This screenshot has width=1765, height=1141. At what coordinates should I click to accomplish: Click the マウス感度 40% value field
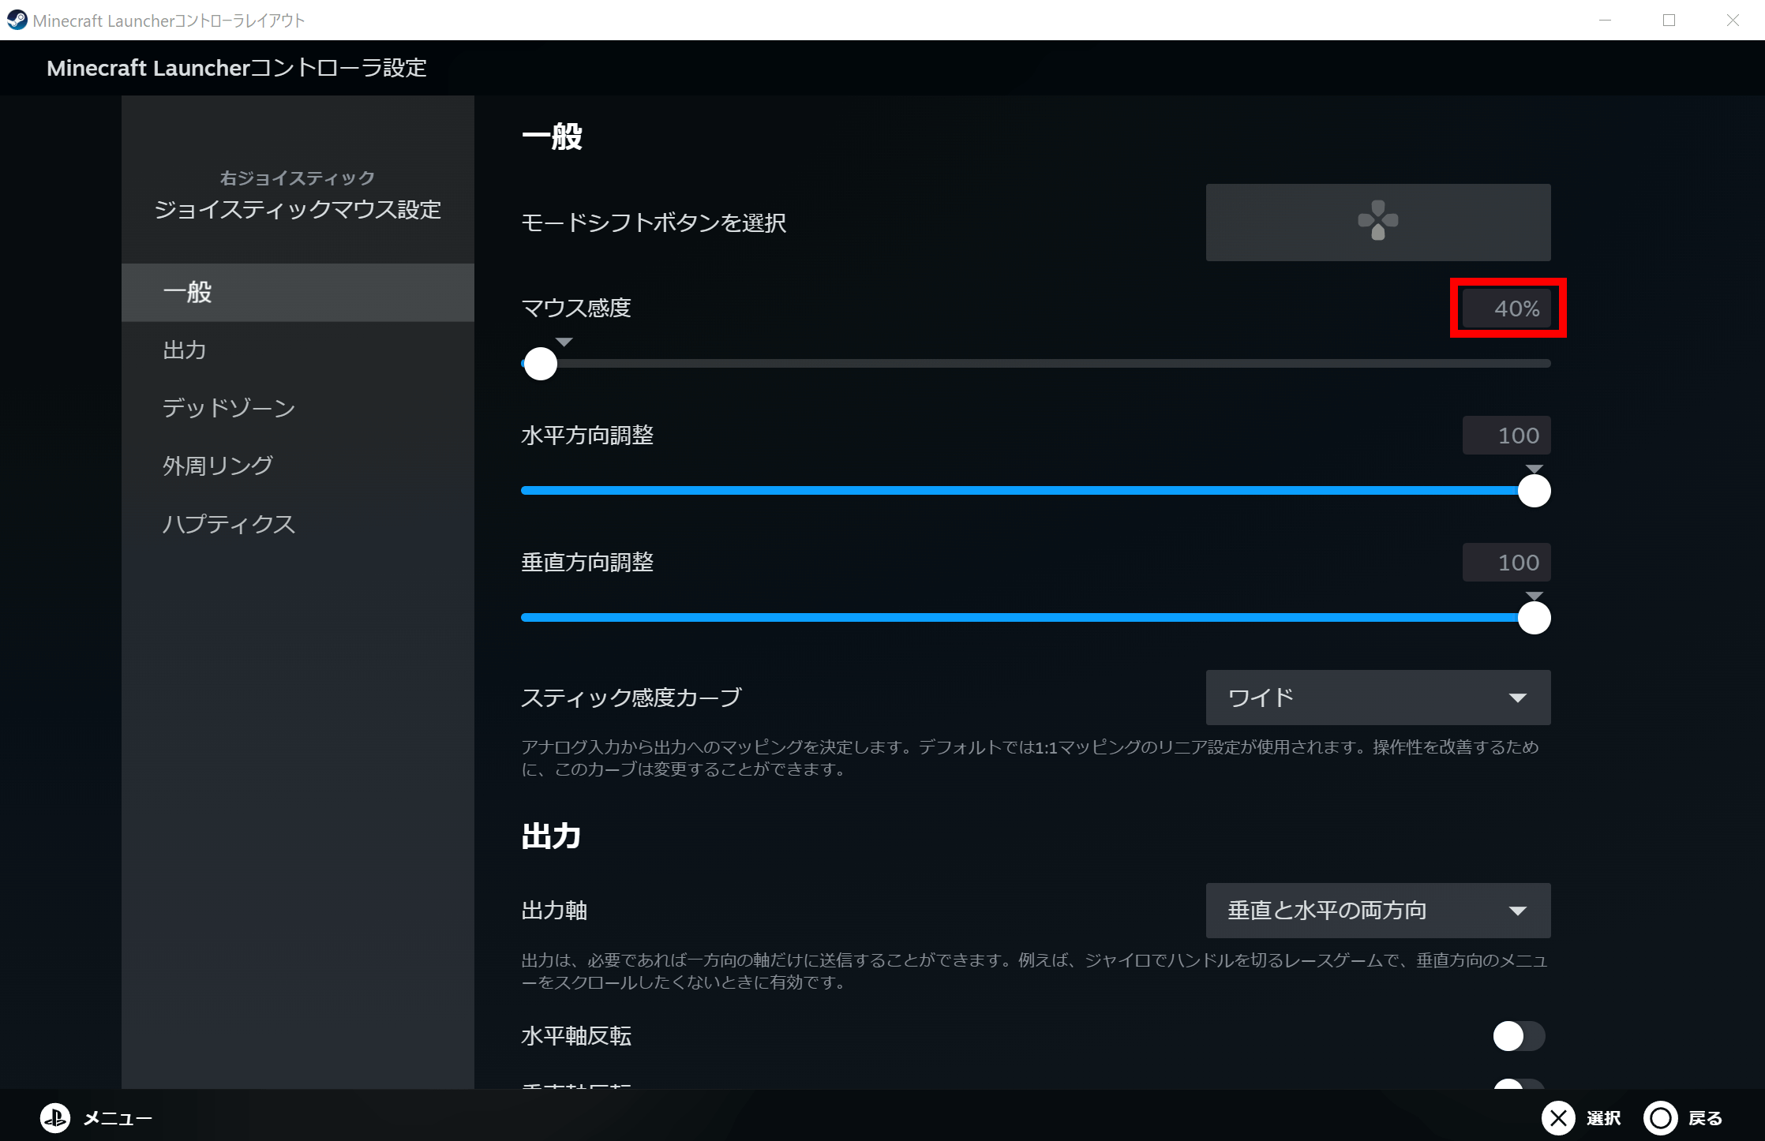1506,309
